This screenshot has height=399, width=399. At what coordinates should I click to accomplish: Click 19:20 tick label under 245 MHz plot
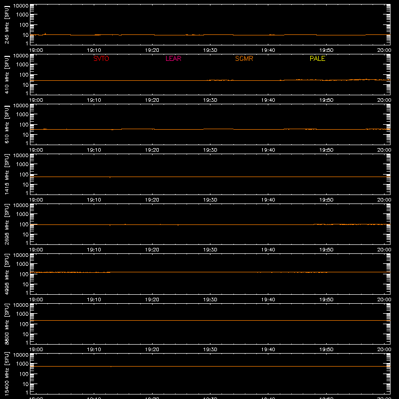[152, 50]
